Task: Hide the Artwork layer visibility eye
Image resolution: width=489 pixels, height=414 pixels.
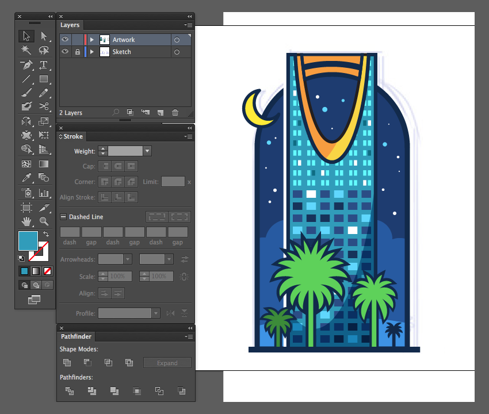Action: click(x=65, y=40)
